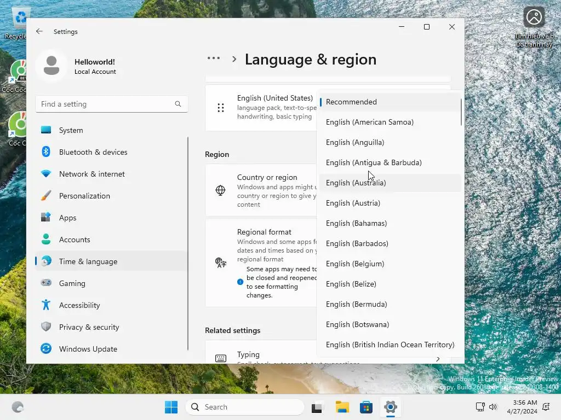
Task: Select Time & language in sidebar
Action: 111,261
